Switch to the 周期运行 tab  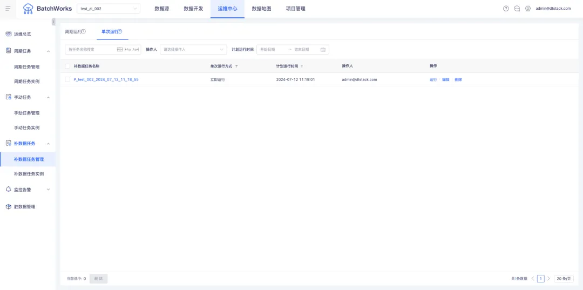click(x=74, y=31)
